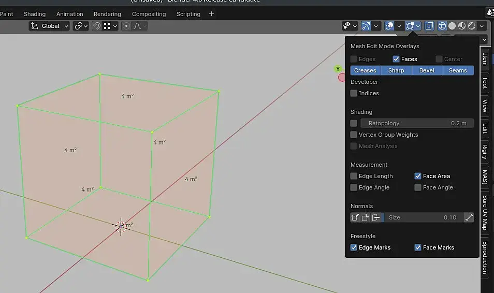Open the gizmo options dropdown arrow
The height and width of the screenshot is (293, 494).
pyautogui.click(x=376, y=26)
